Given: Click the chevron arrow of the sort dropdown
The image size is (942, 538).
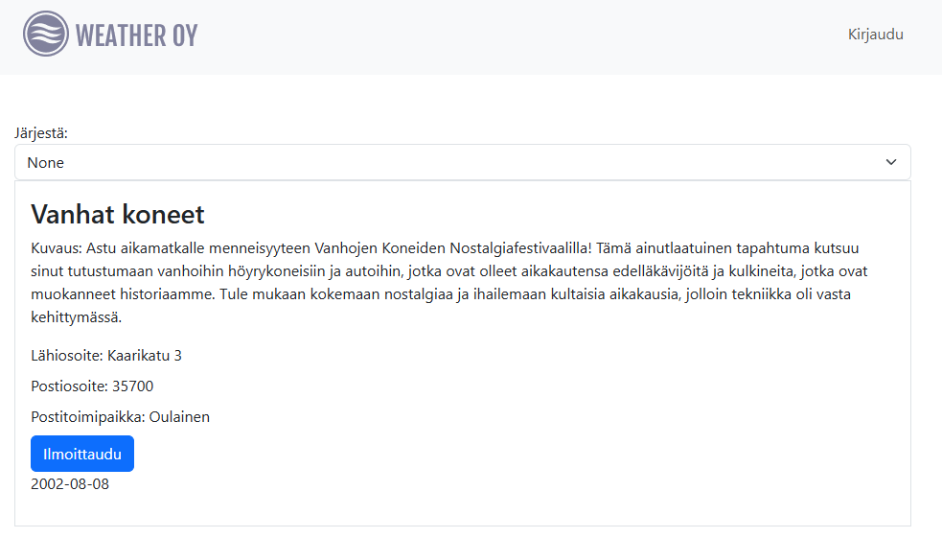Looking at the screenshot, I should (891, 163).
